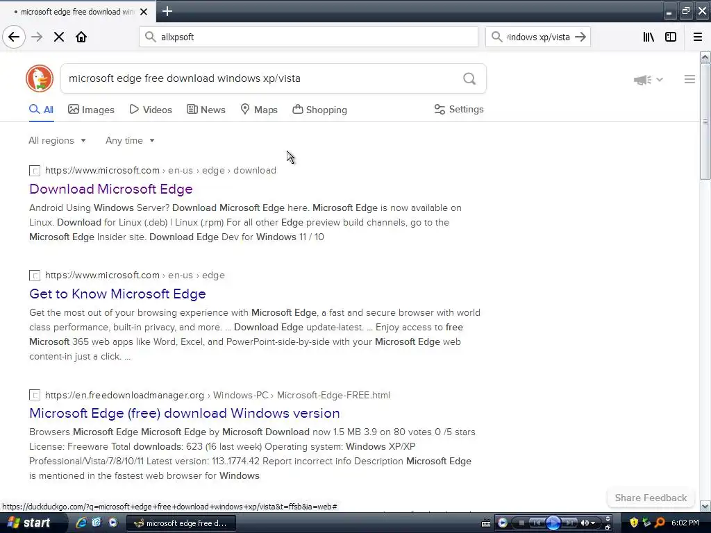
Task: Open Microsoft Edge (free) download Windows version
Action: [x=185, y=414]
